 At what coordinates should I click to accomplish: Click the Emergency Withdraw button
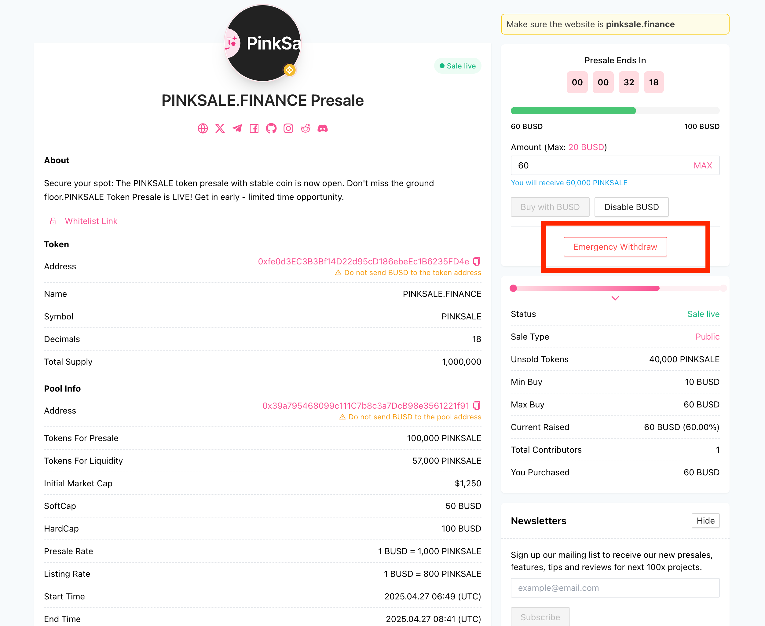point(615,247)
